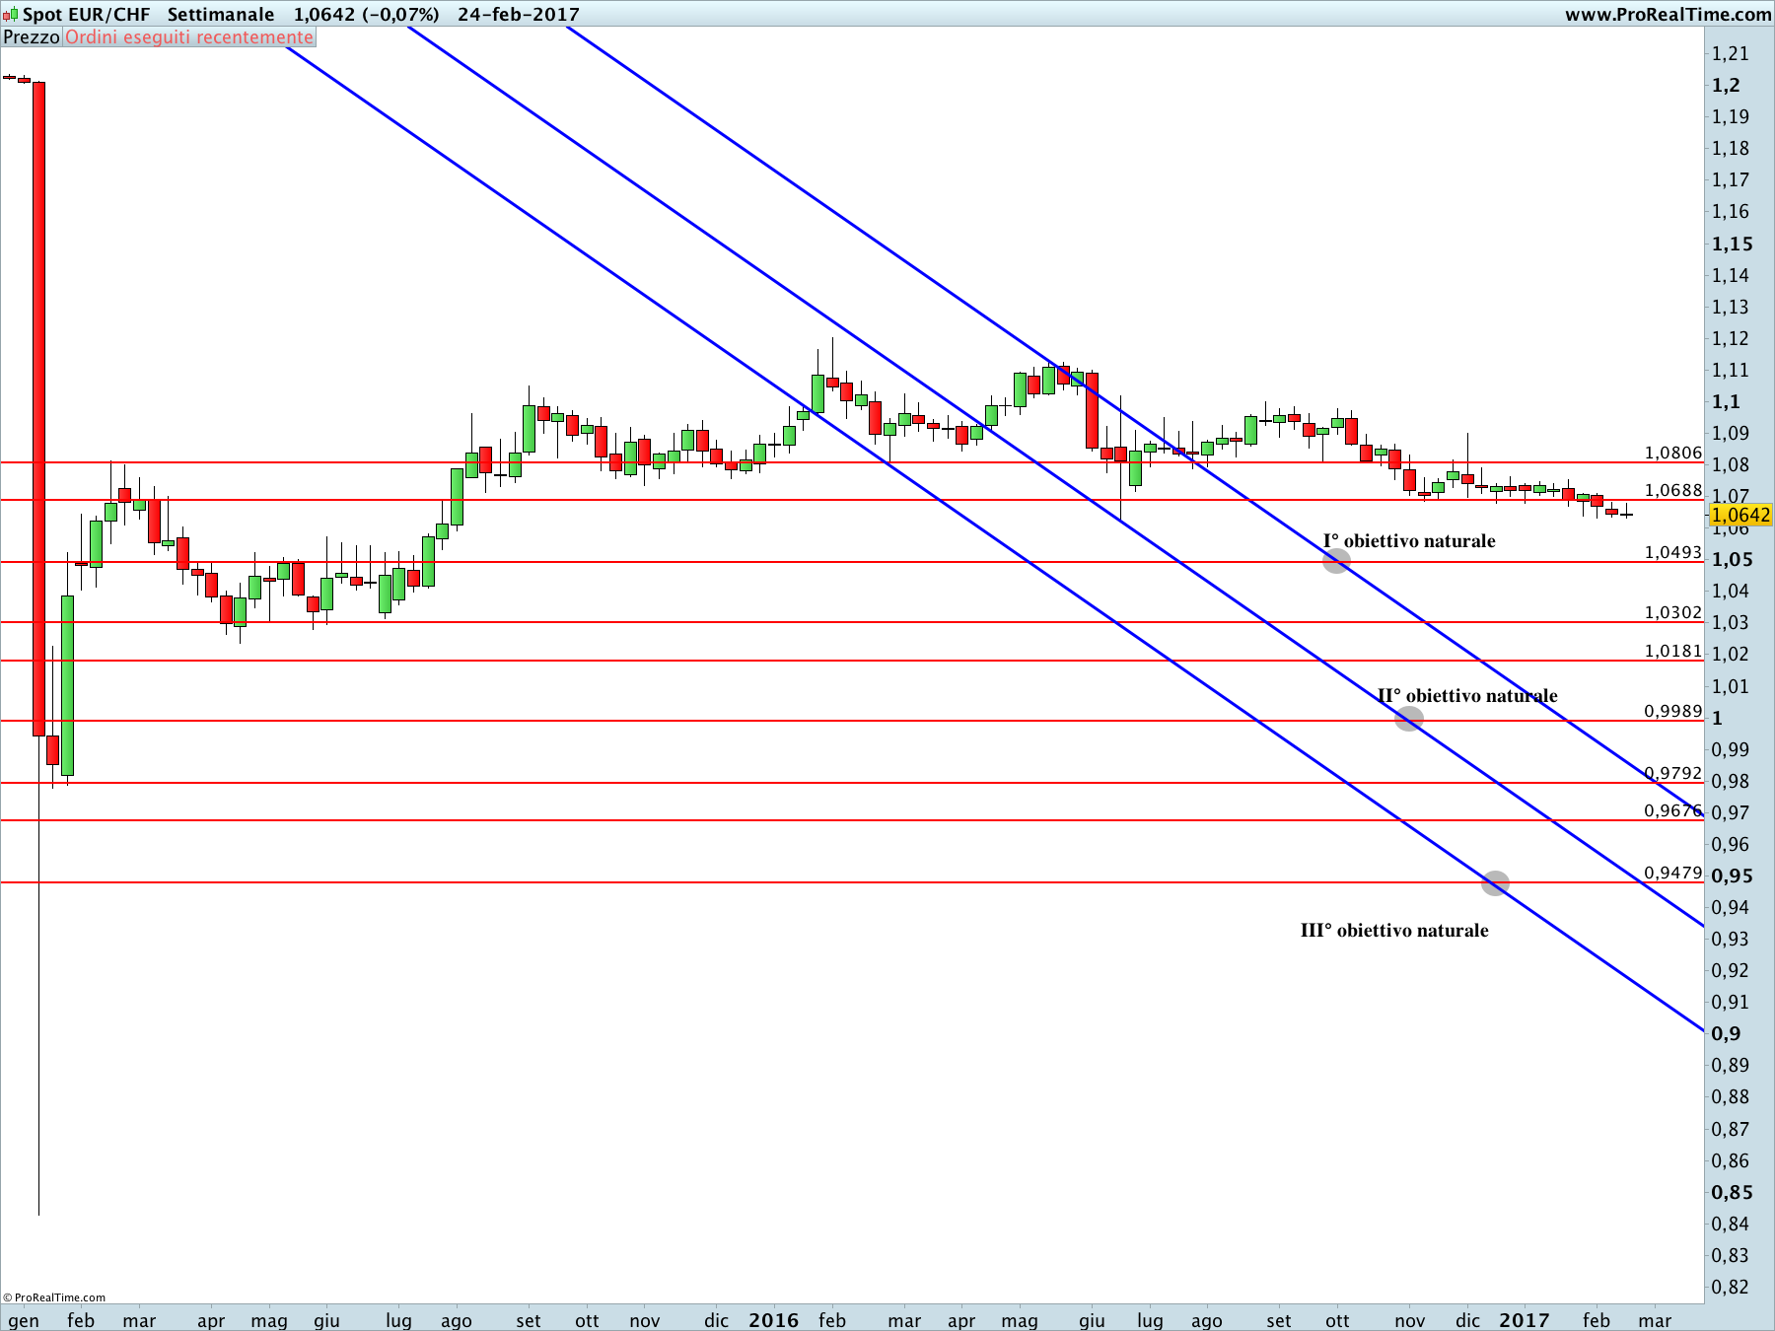Click the III° obiettivo naturale annotation
Image resolution: width=1775 pixels, height=1331 pixels.
[1394, 930]
